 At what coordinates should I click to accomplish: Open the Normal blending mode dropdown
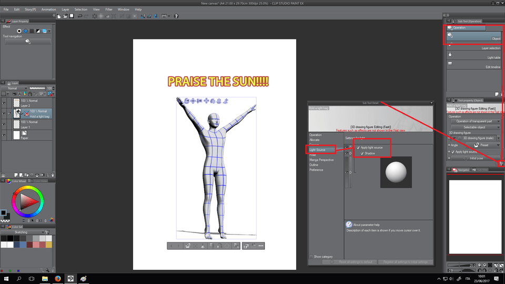(15, 88)
